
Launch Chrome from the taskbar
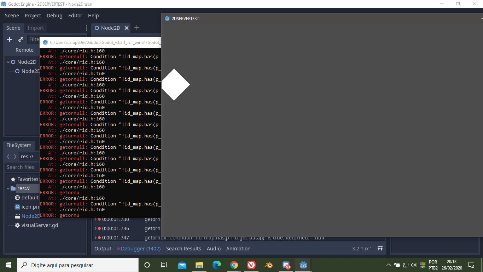point(234,265)
